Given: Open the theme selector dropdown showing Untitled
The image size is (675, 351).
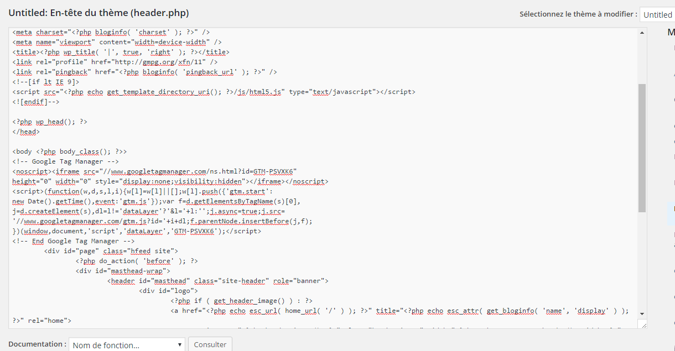Looking at the screenshot, I should (x=657, y=15).
